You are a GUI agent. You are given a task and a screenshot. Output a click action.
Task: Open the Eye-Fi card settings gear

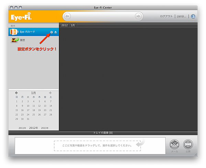click(x=51, y=32)
